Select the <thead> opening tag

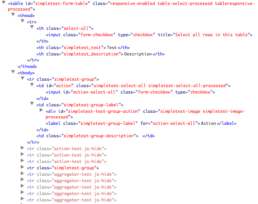tap(26, 15)
